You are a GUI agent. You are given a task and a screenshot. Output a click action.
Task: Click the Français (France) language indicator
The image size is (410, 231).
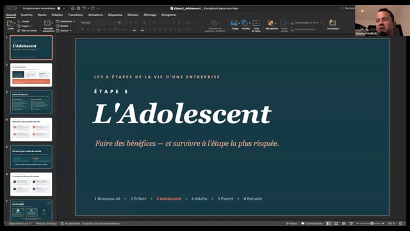tap(46, 223)
